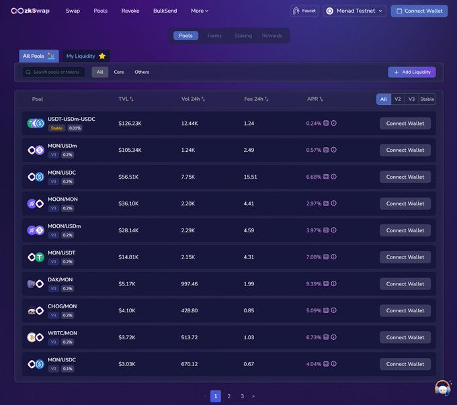
Task: Open the My Liquidity tab
Action: click(x=86, y=56)
